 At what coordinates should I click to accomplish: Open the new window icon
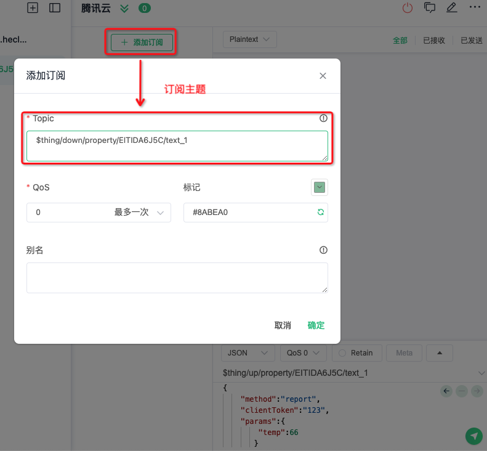coord(430,8)
